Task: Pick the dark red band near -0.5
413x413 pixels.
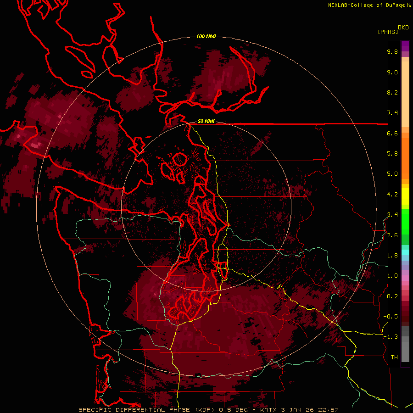Action: (x=405, y=316)
